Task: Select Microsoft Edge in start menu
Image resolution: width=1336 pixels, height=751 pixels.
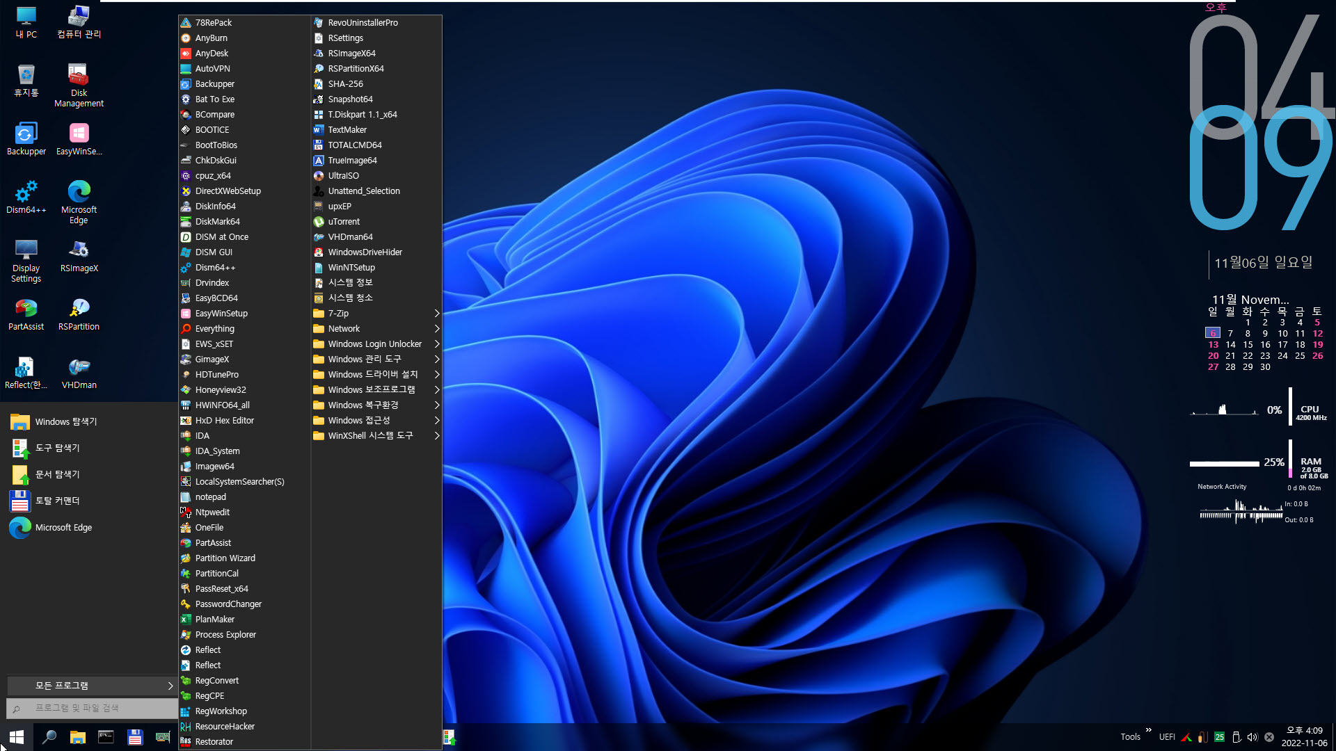Action: point(89,528)
